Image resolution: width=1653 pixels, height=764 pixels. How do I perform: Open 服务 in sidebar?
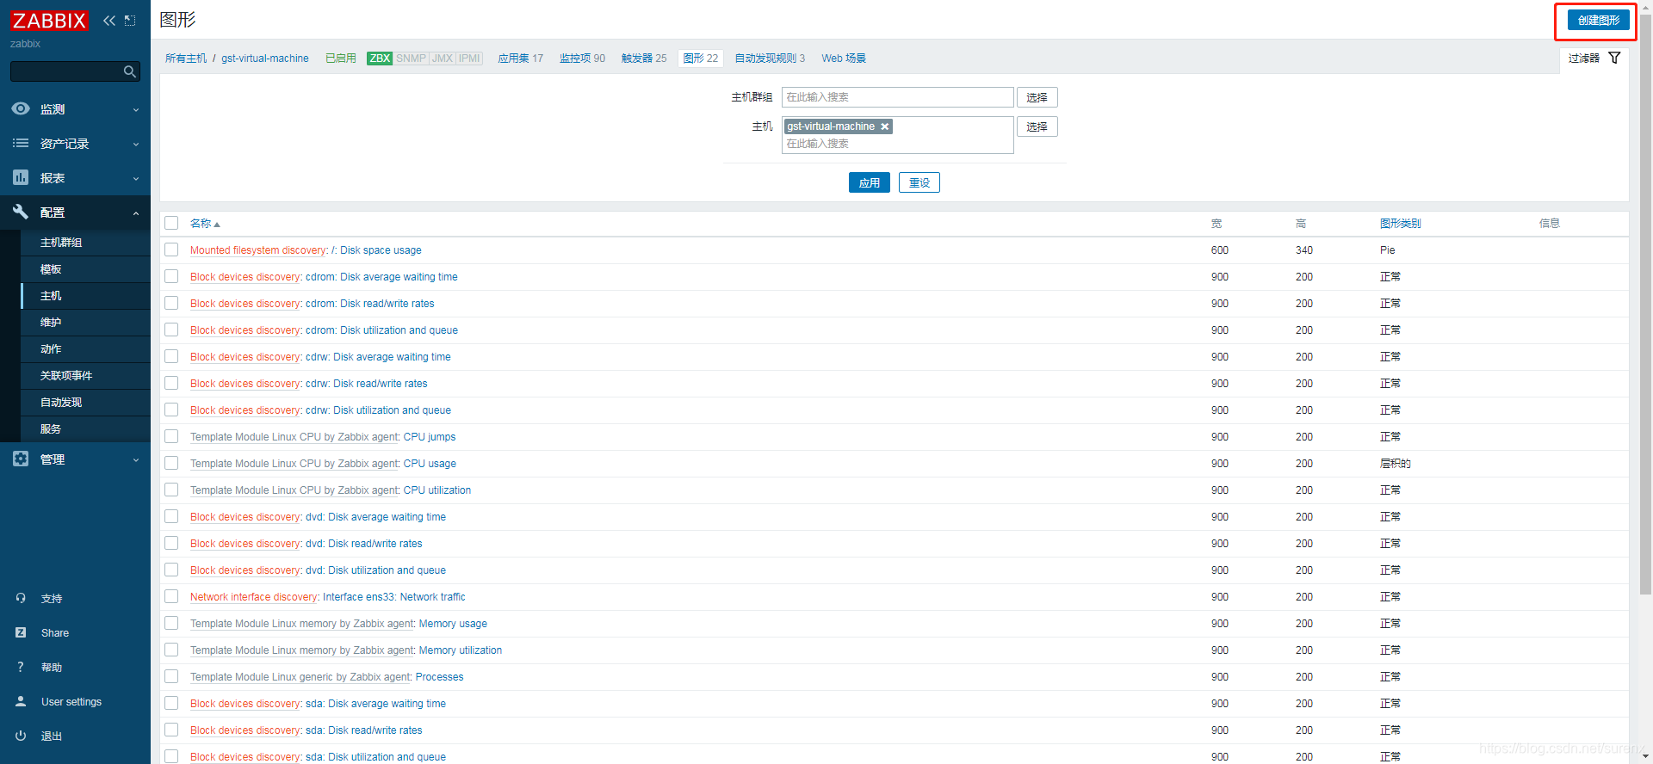pyautogui.click(x=51, y=429)
